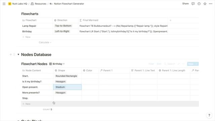Click the Lamp Repair Final Mermaid cell

pyautogui.click(x=123, y=26)
